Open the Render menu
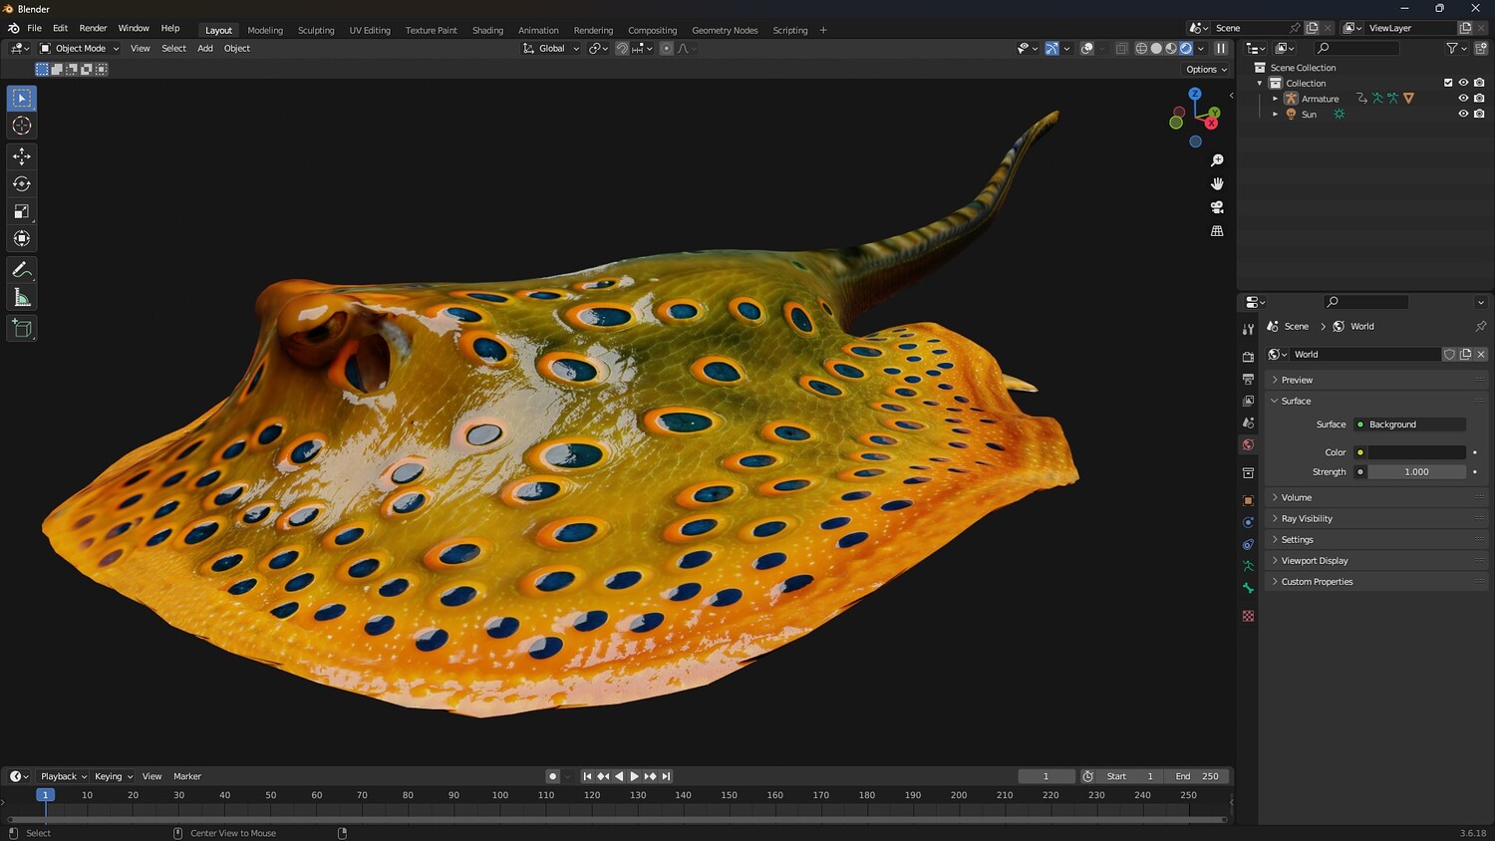This screenshot has width=1495, height=841. pyautogui.click(x=93, y=28)
